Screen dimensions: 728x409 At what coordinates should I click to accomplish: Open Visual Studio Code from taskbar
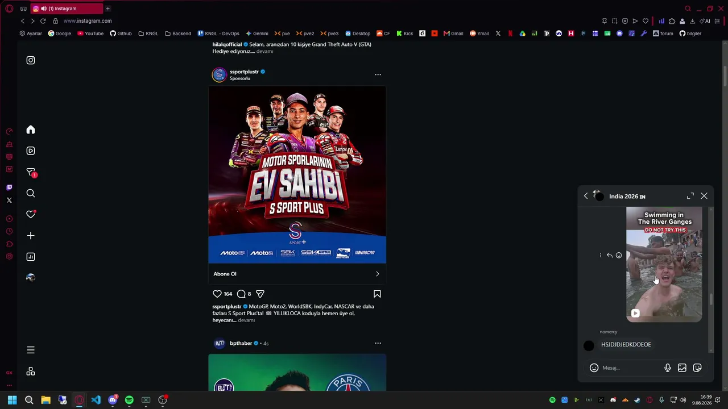tap(96, 400)
